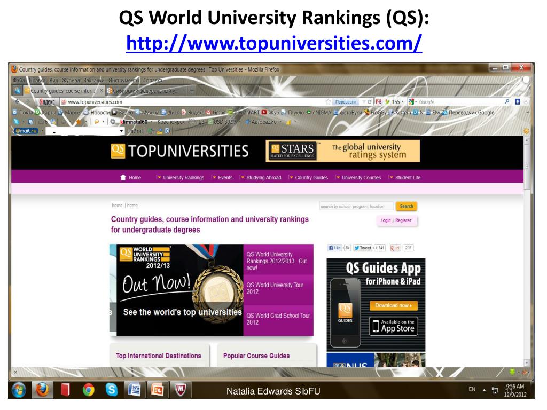Viewport: 547px width, 410px height.
Task: Open the Справка menu
Action: 152,80
